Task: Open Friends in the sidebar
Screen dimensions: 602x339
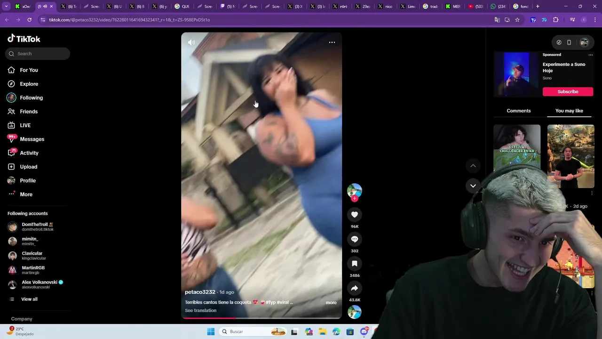Action: click(29, 112)
